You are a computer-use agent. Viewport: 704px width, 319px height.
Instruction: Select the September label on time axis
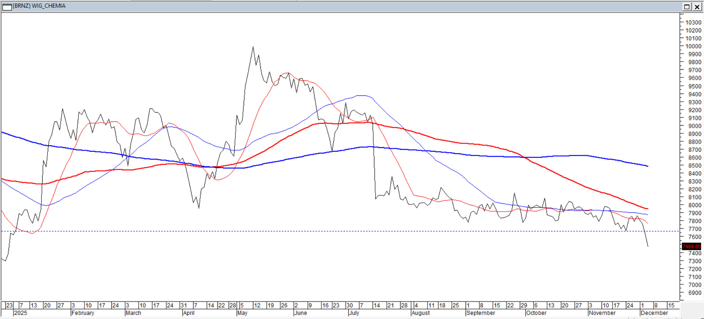(480, 313)
